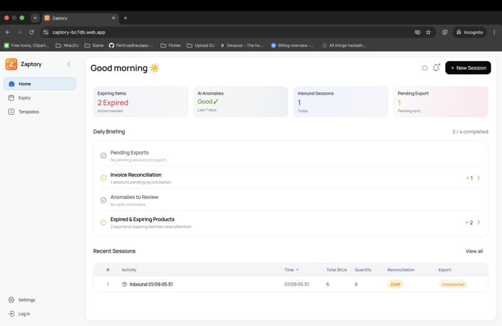
Task: Click the Unexported export badge
Action: (x=453, y=284)
